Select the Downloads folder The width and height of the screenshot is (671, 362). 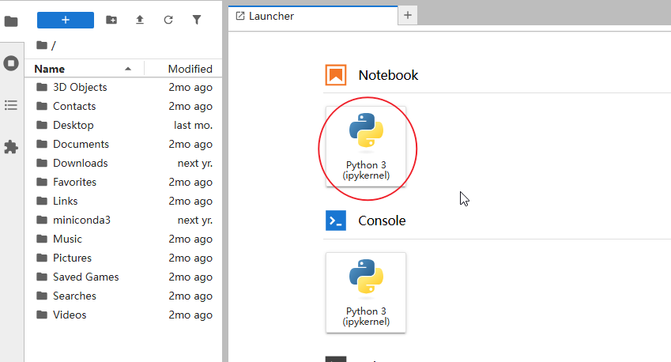tap(123, 163)
